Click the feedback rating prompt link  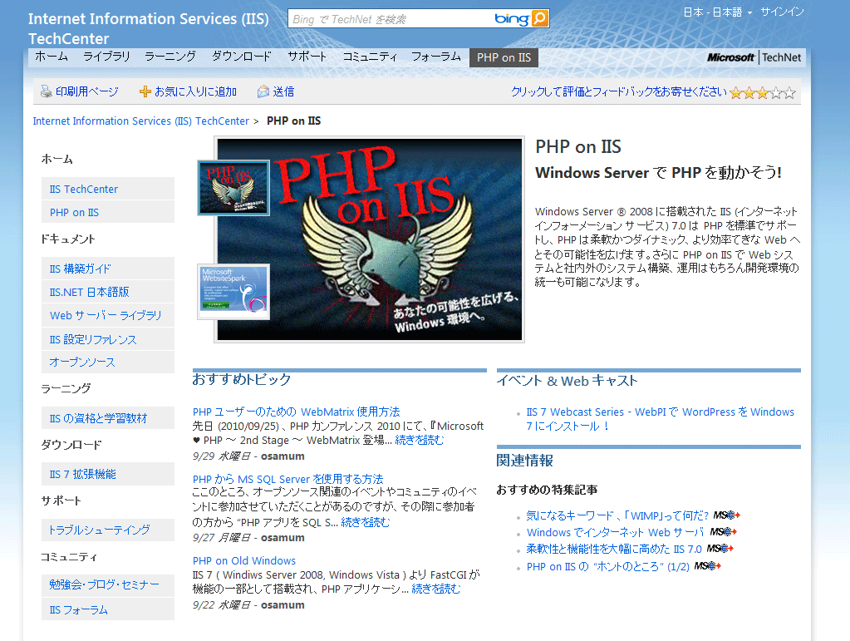619,91
